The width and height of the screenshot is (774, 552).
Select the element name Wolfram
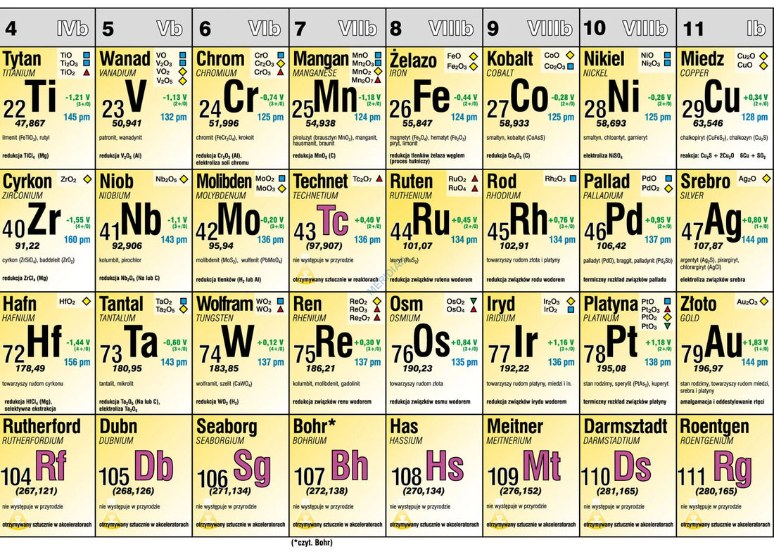224,303
